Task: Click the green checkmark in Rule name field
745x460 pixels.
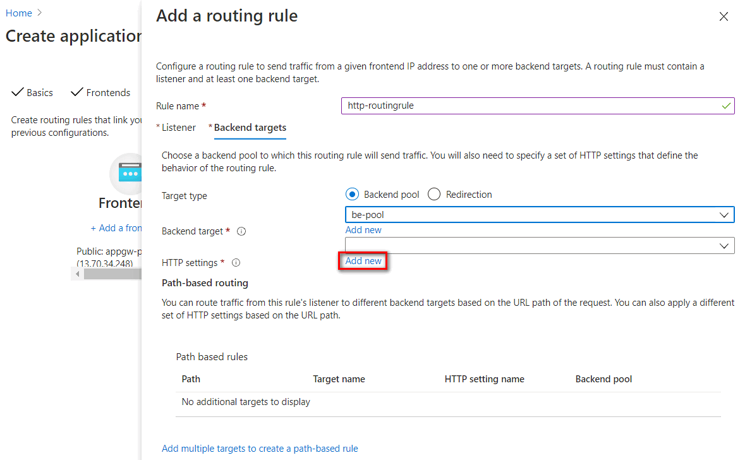Action: click(x=726, y=106)
